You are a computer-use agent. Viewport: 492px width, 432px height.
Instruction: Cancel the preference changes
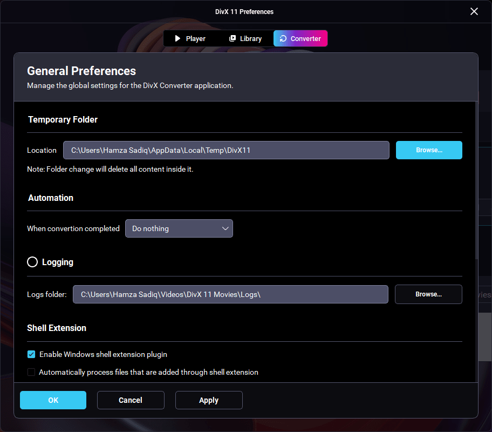pyautogui.click(x=131, y=400)
